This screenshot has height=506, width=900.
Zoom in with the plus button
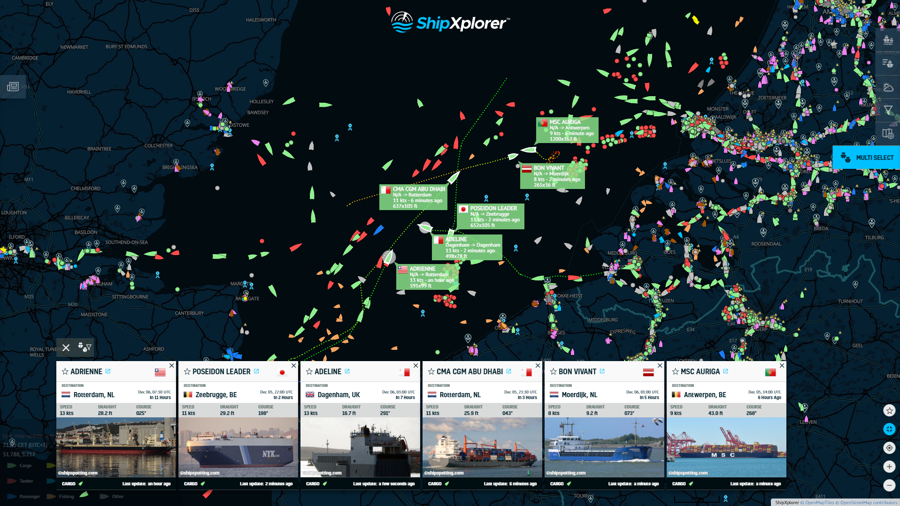click(889, 467)
